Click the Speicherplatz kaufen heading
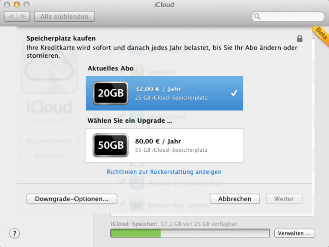The image size is (329, 247). click(61, 38)
